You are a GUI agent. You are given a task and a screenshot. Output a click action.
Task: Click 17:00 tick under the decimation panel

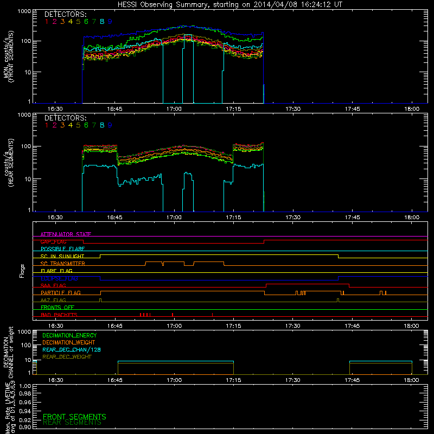174,380
